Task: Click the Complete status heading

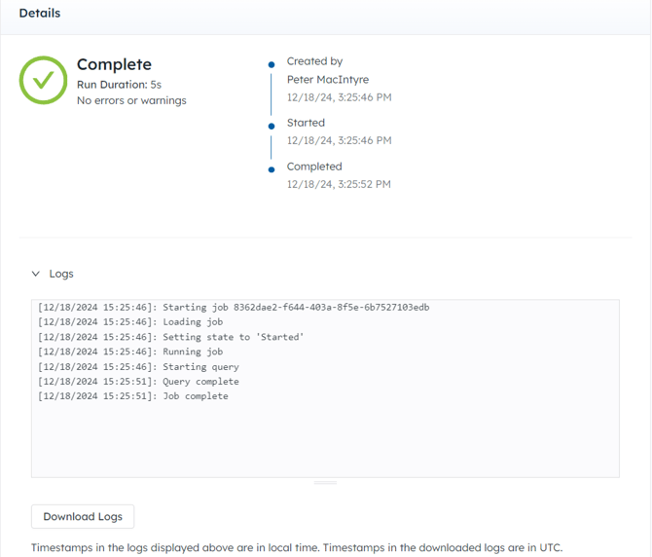Action: (115, 64)
